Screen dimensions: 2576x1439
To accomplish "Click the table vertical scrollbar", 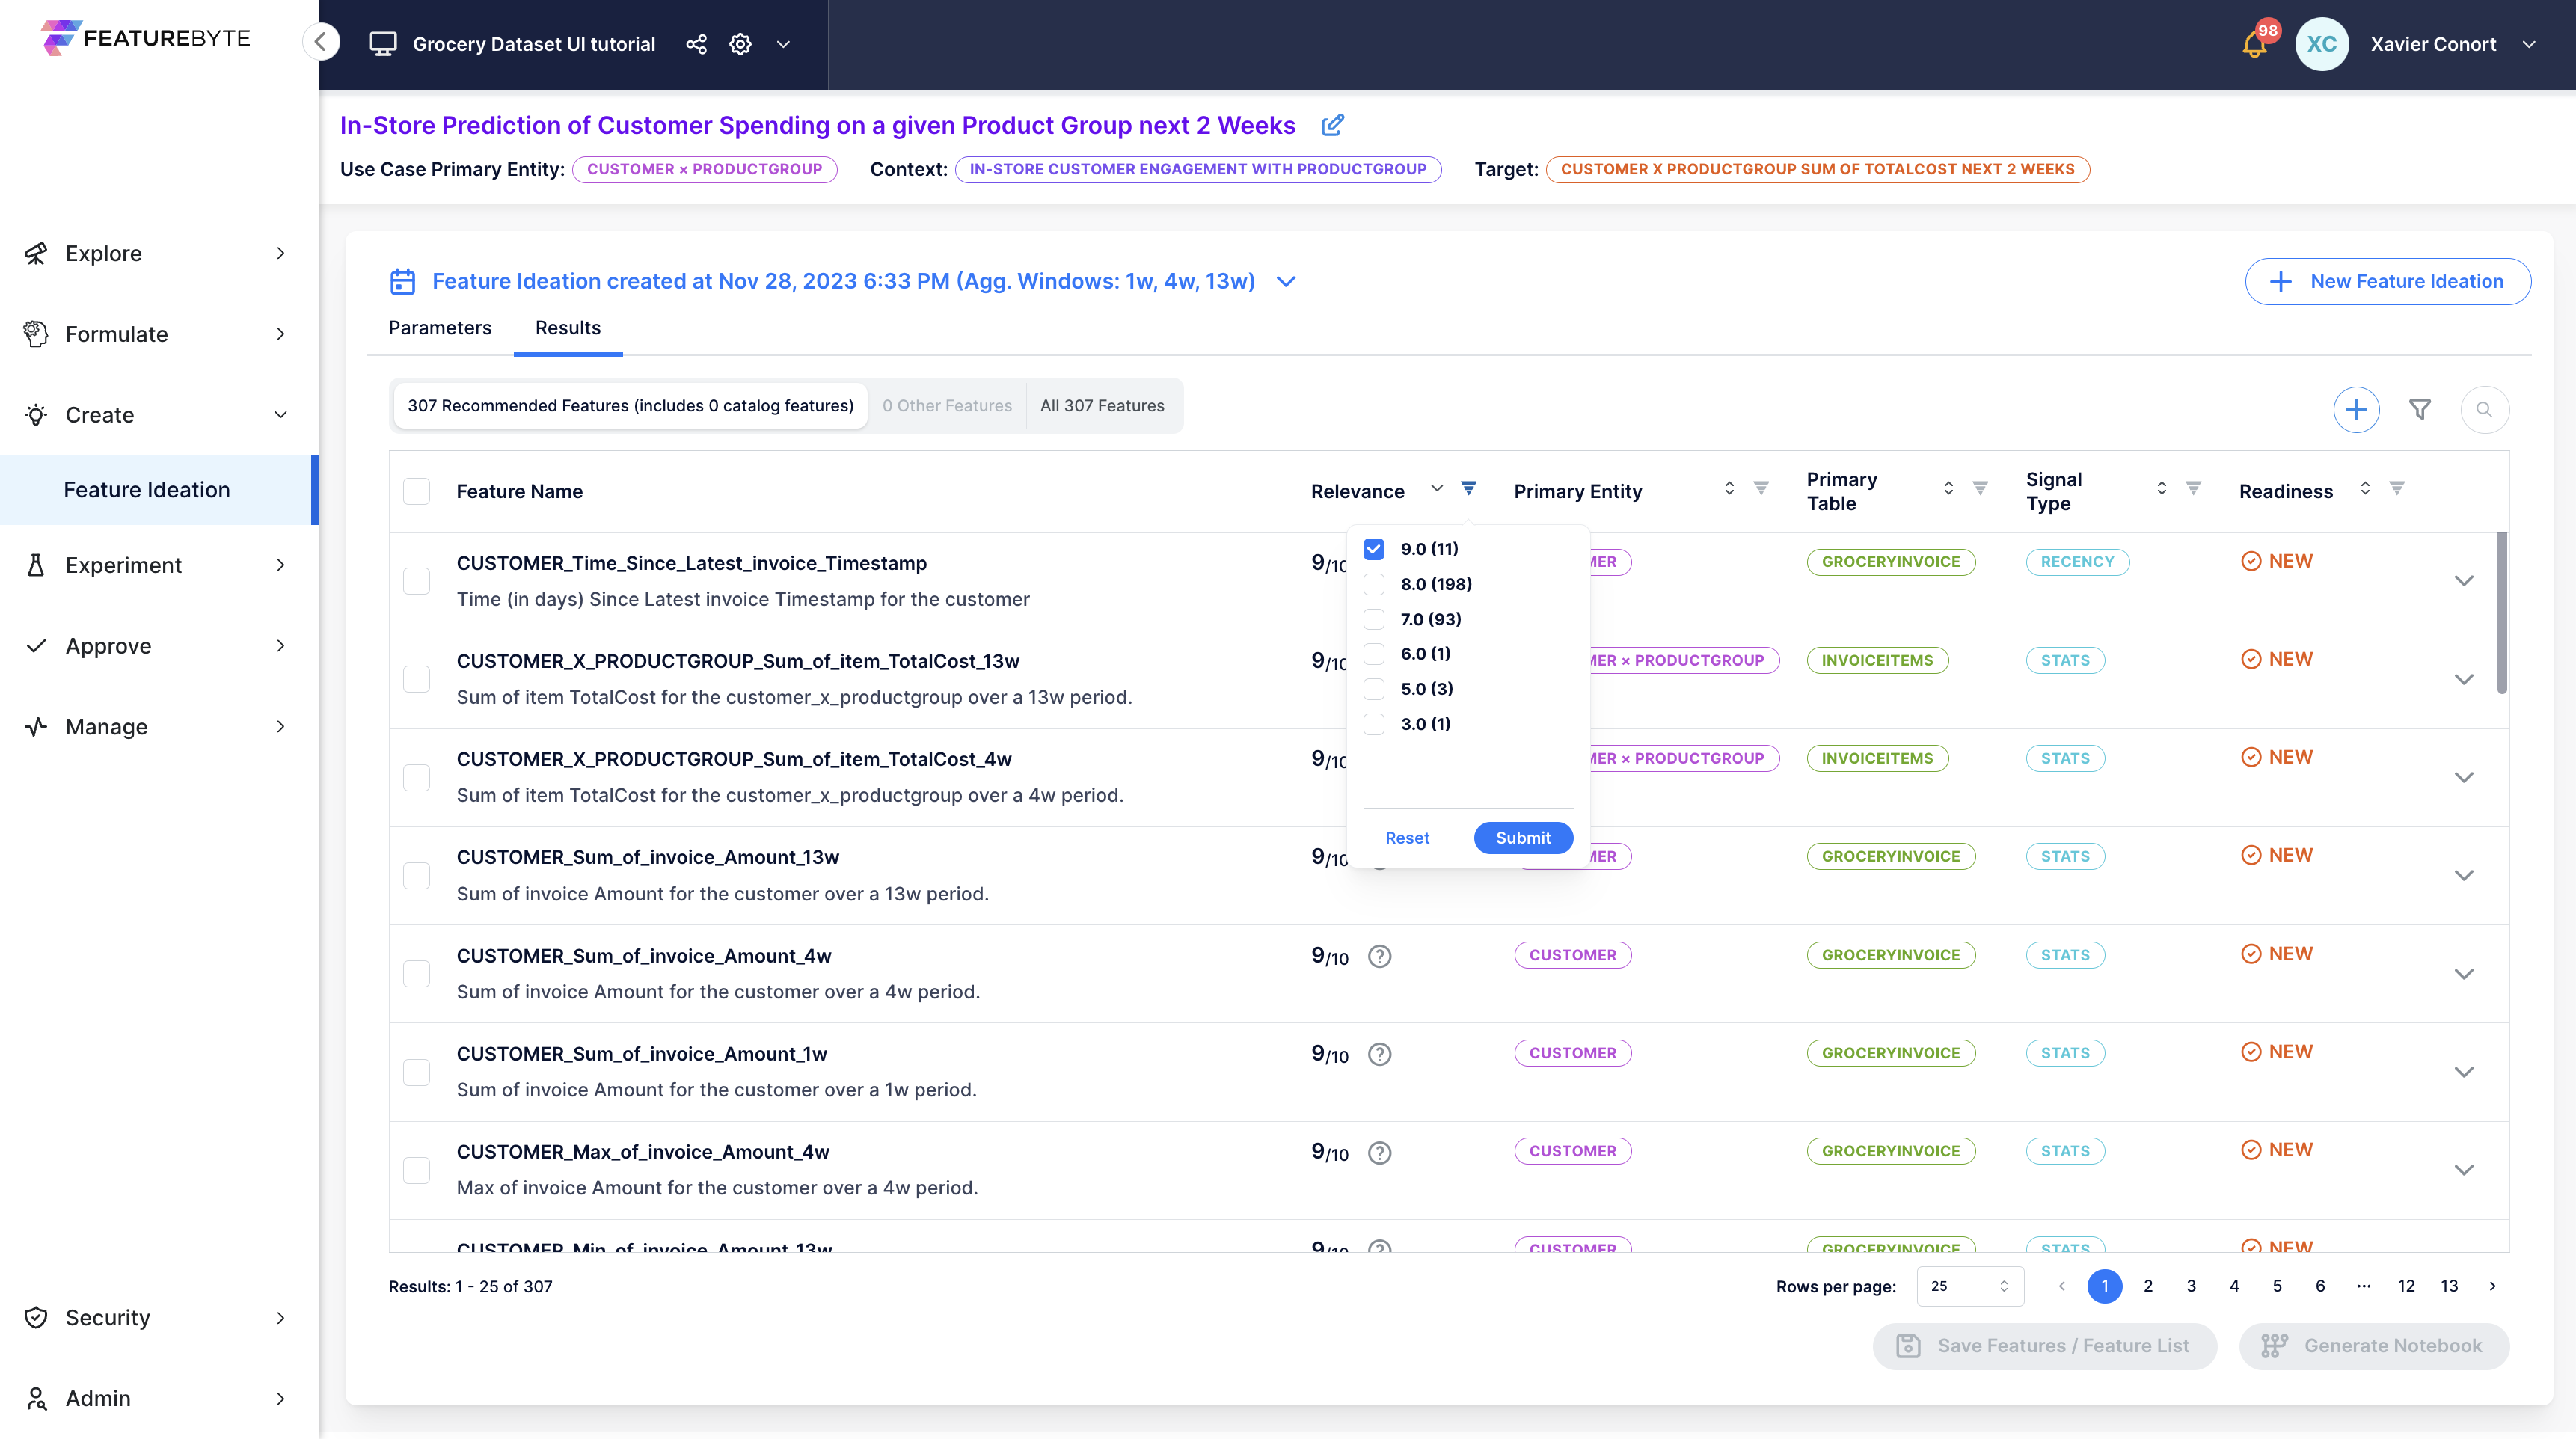I will 2501,613.
